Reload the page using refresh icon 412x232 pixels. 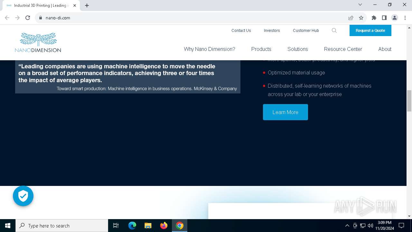click(x=28, y=18)
